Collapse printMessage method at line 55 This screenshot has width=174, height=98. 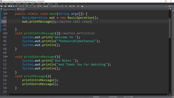click(x=7, y=76)
